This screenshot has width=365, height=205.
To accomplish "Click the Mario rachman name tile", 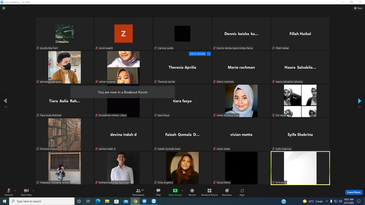I will tap(241, 67).
